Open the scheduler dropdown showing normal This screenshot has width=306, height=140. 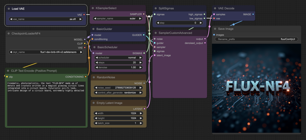[x=118, y=58]
